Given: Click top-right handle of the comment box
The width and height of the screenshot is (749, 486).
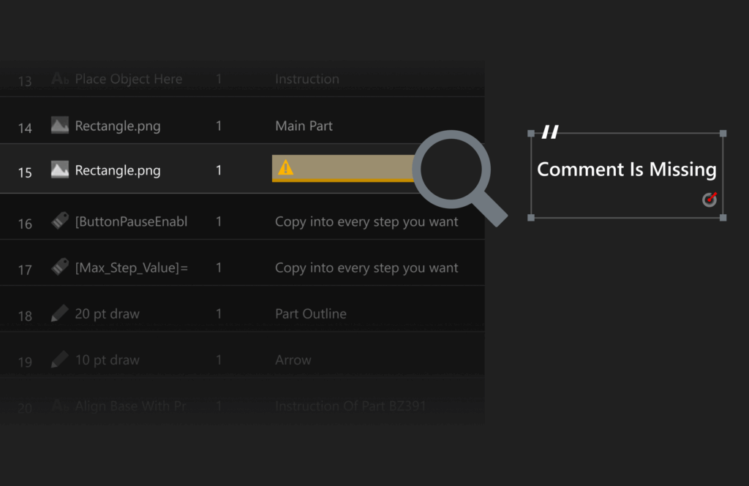Looking at the screenshot, I should click(x=723, y=133).
